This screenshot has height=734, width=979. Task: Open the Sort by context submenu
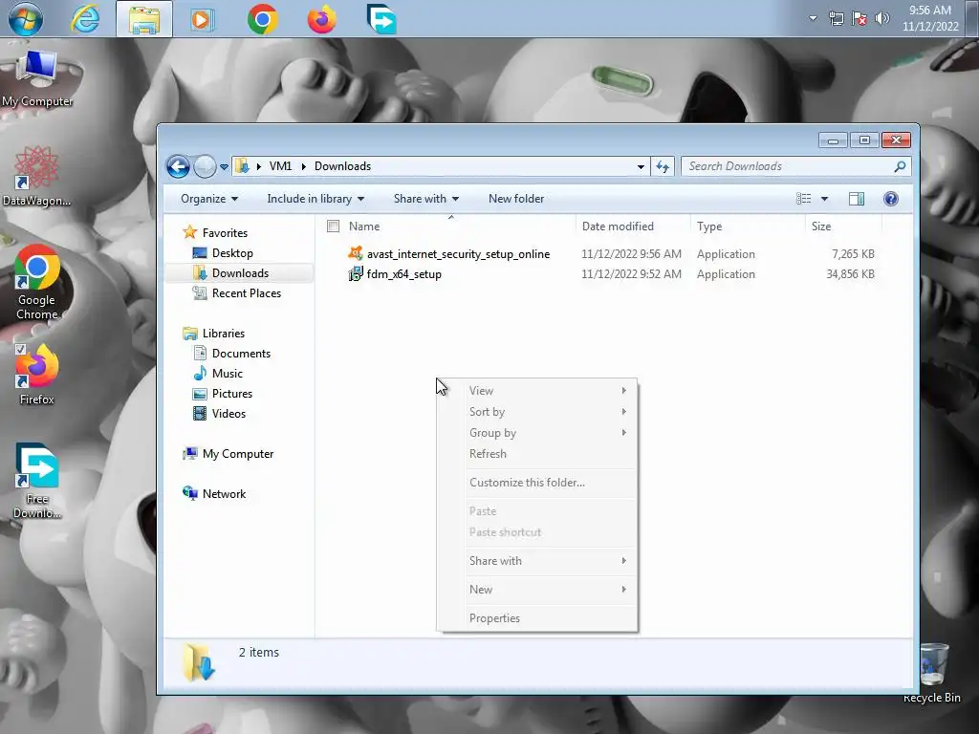pos(537,412)
